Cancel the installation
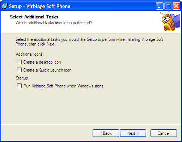The image size is (182, 142). click(164, 133)
